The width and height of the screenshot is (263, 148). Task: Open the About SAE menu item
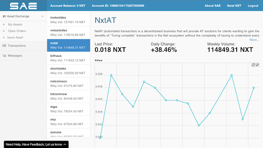[213, 6]
